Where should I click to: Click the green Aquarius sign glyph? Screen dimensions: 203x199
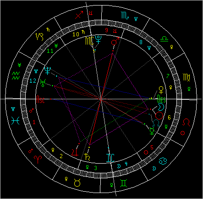tap(16, 75)
